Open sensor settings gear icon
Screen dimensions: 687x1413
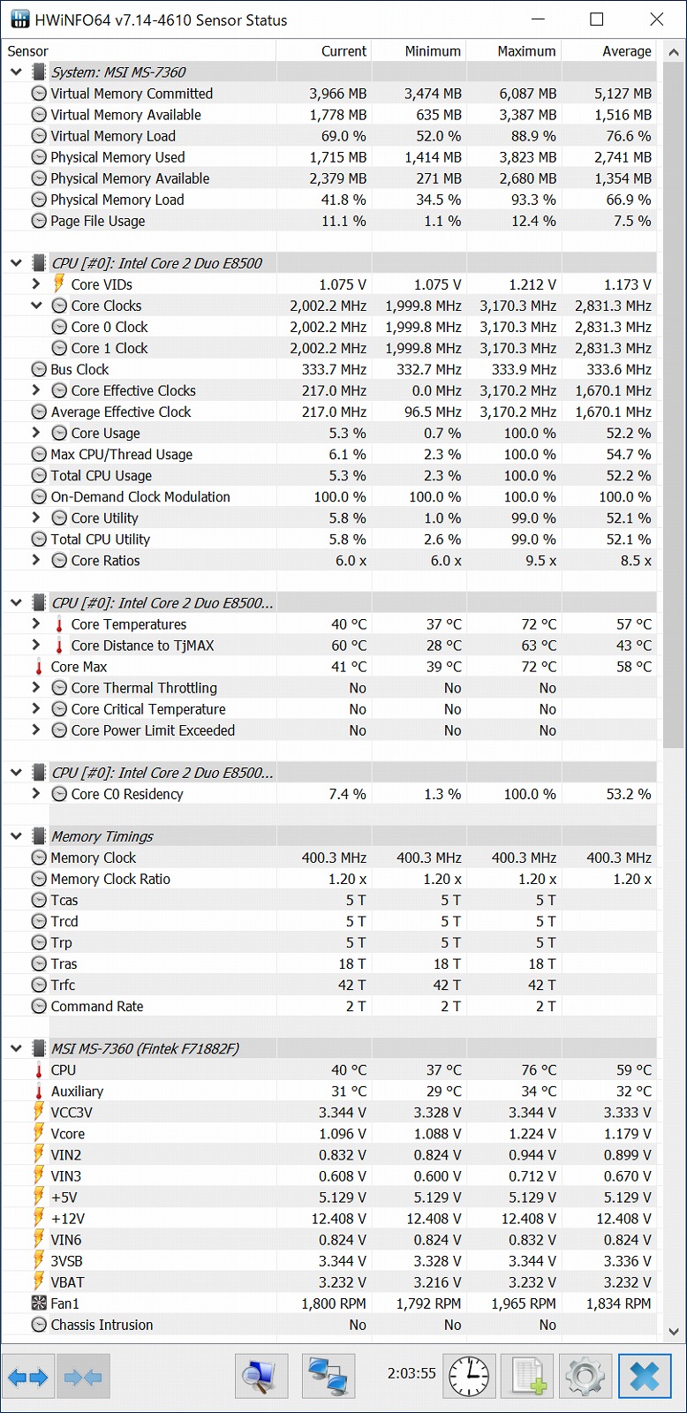585,1376
